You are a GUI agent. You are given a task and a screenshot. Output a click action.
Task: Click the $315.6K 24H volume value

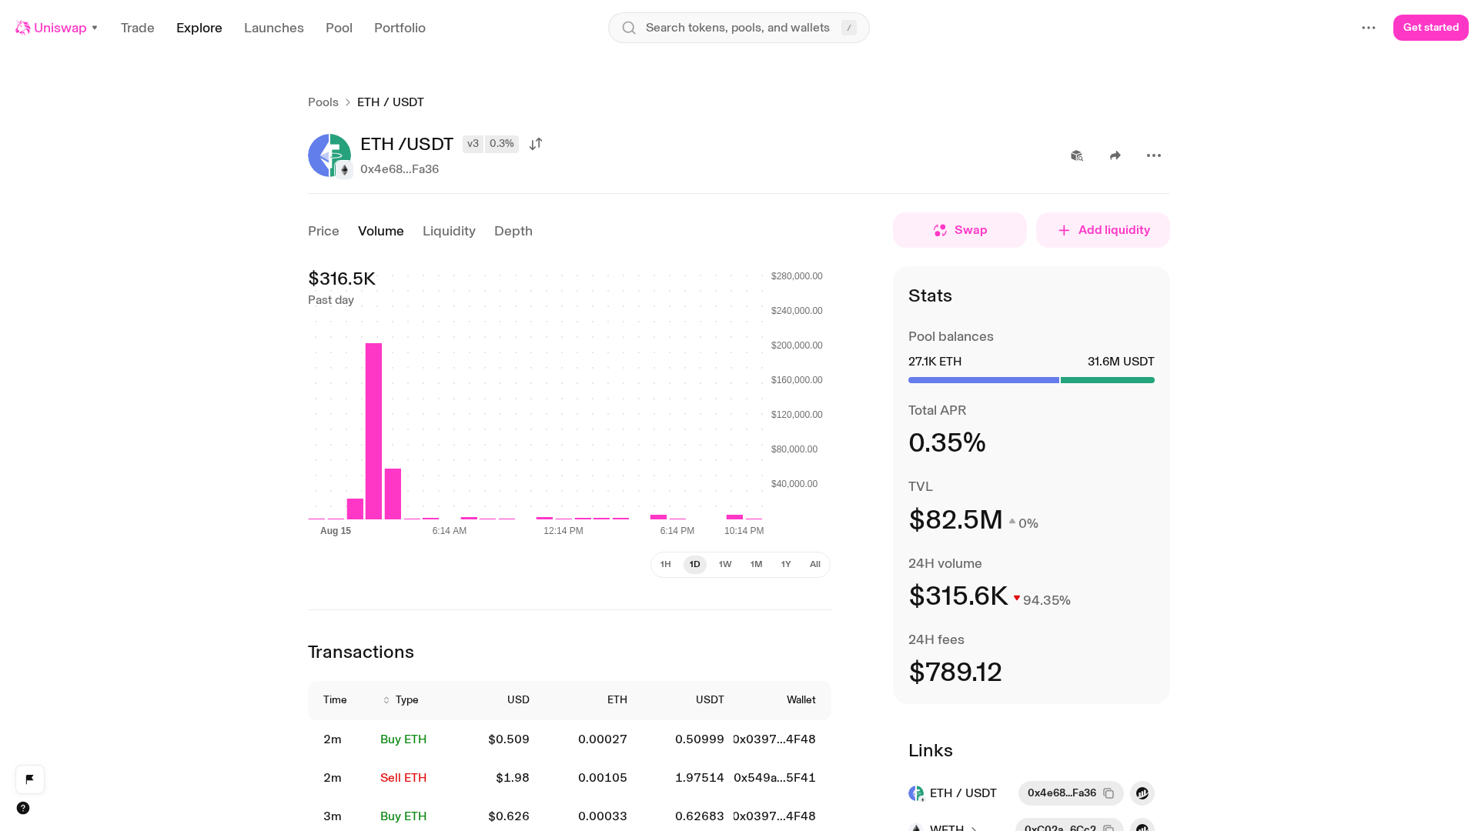[958, 596]
